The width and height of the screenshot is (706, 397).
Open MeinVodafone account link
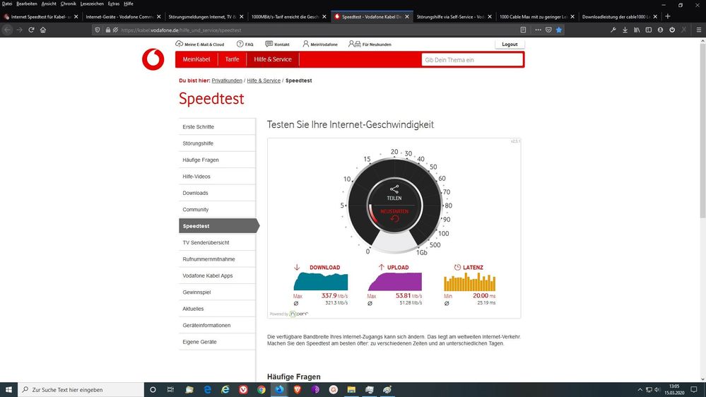(x=320, y=44)
